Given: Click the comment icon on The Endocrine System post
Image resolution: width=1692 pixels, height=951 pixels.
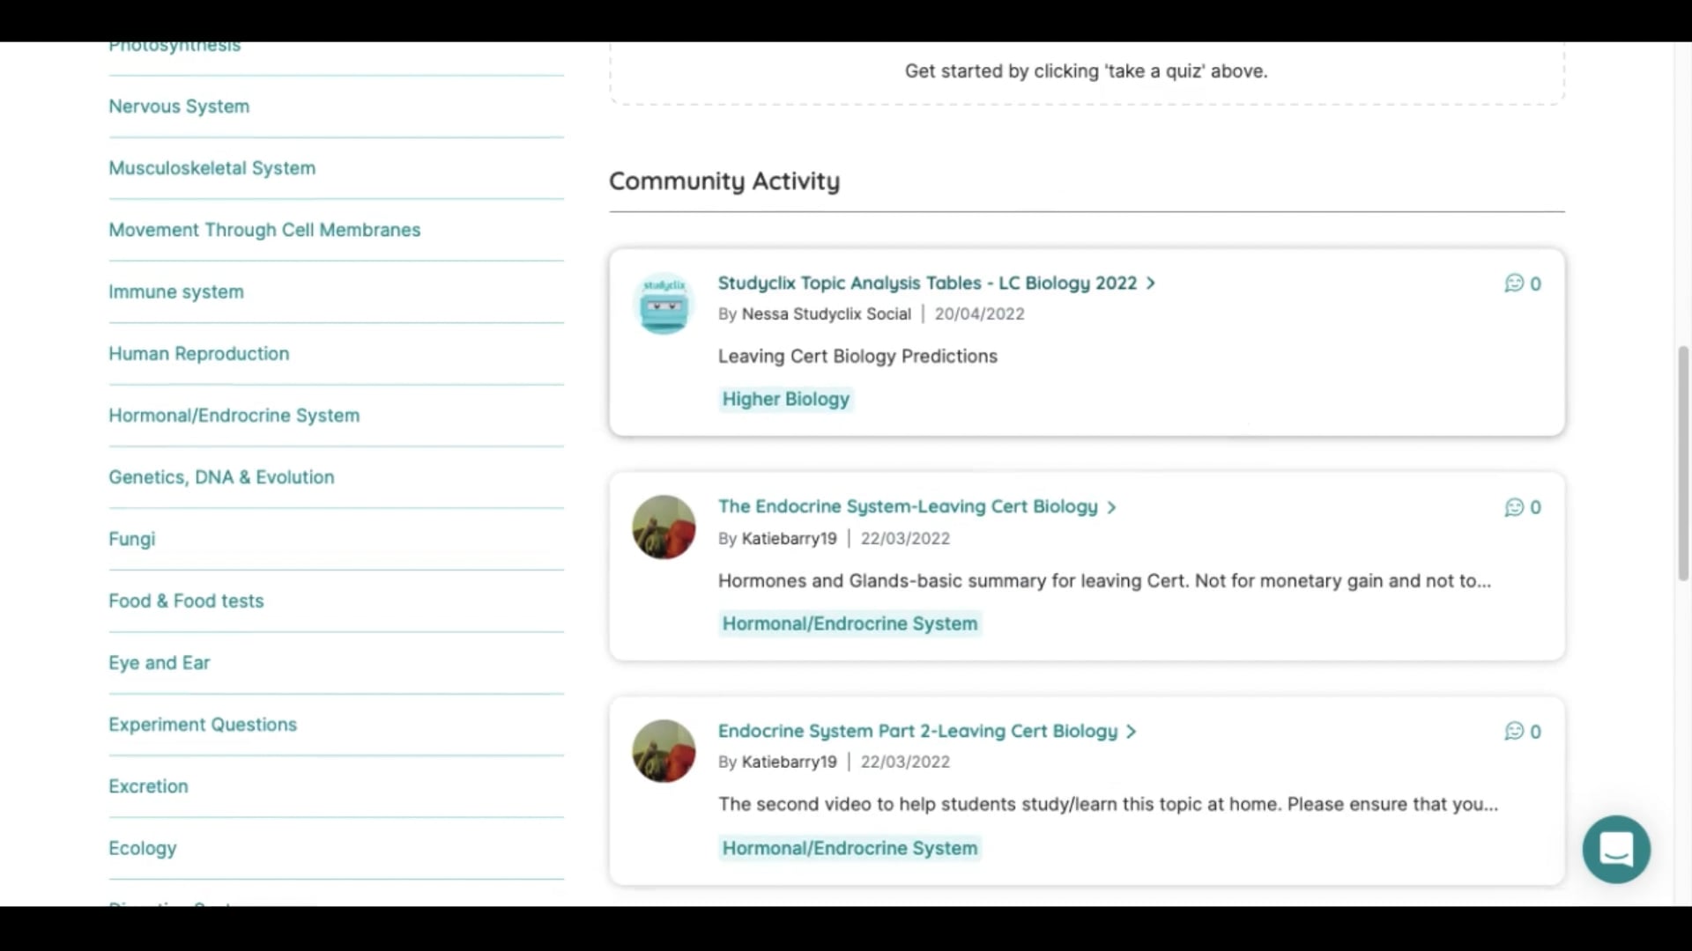Looking at the screenshot, I should [x=1514, y=507].
